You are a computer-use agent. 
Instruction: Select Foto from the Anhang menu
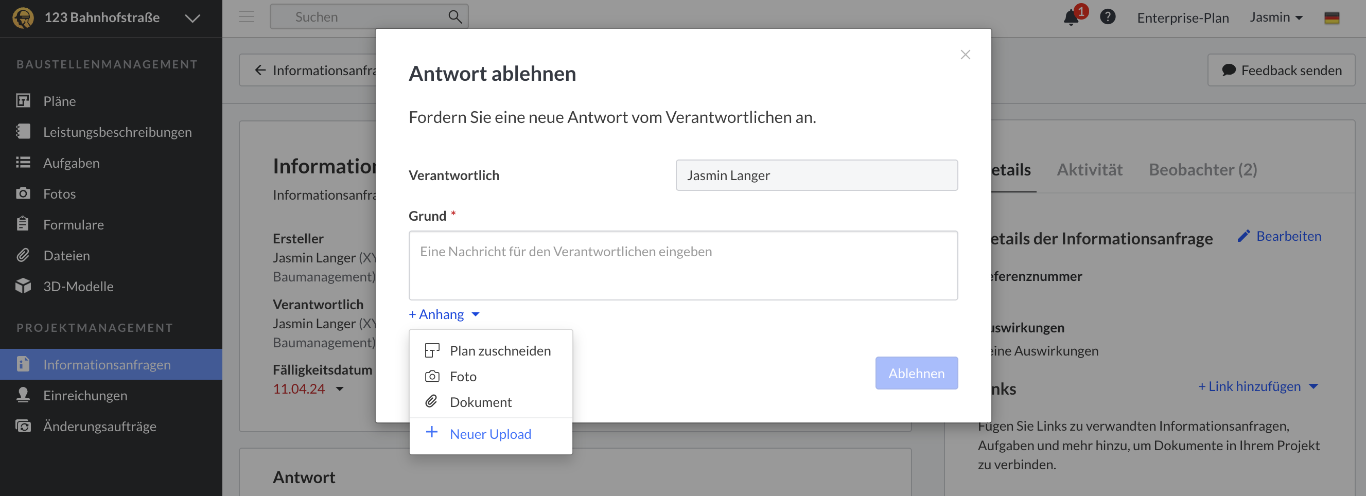click(491, 376)
